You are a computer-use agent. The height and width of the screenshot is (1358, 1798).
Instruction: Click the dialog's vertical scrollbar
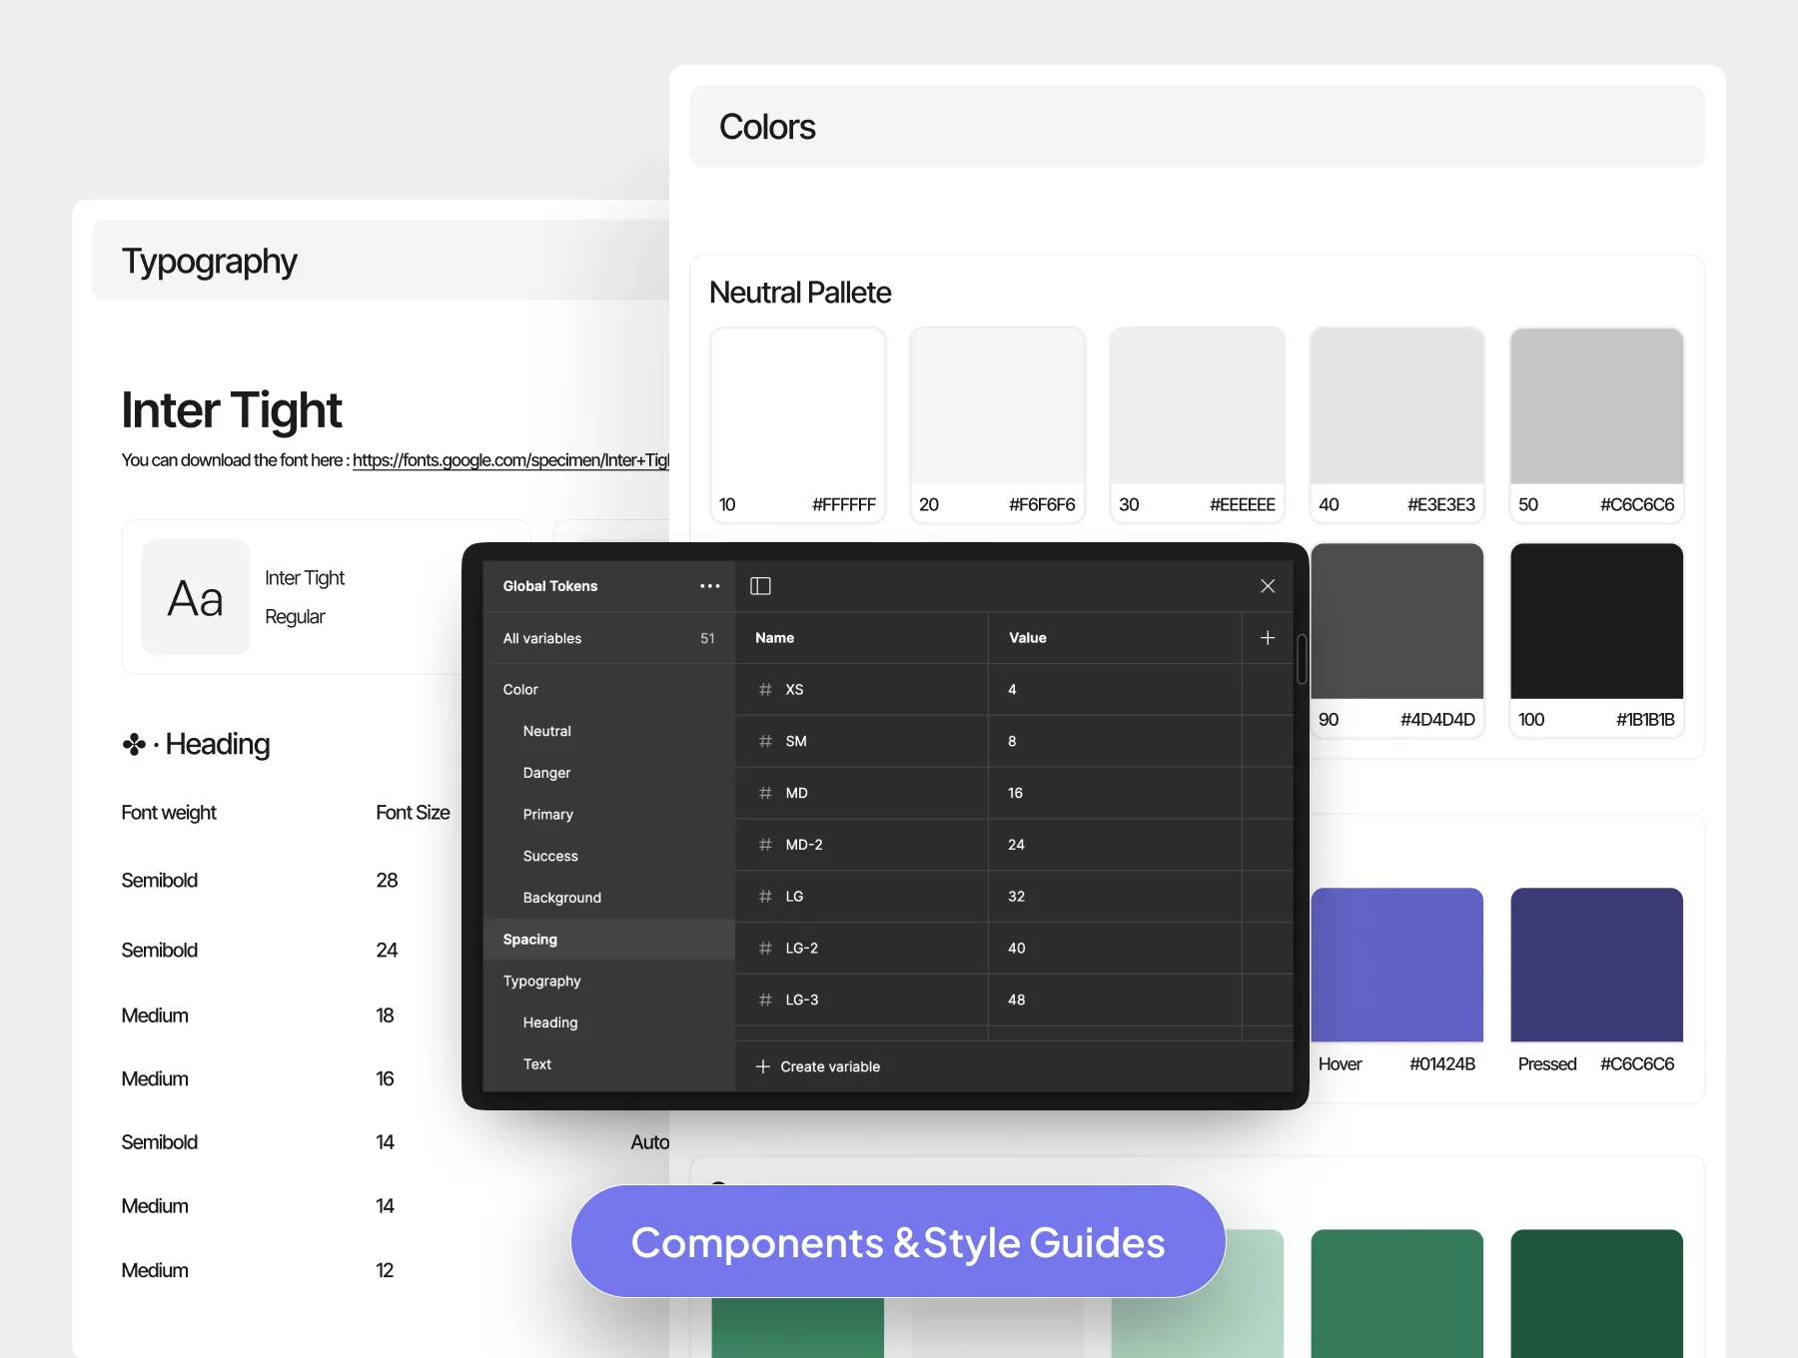[1302, 659]
